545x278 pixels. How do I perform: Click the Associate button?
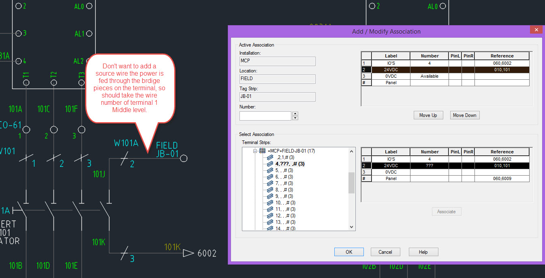[x=446, y=211]
